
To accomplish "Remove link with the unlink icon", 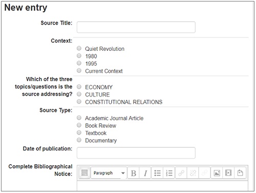I will [x=193, y=173].
